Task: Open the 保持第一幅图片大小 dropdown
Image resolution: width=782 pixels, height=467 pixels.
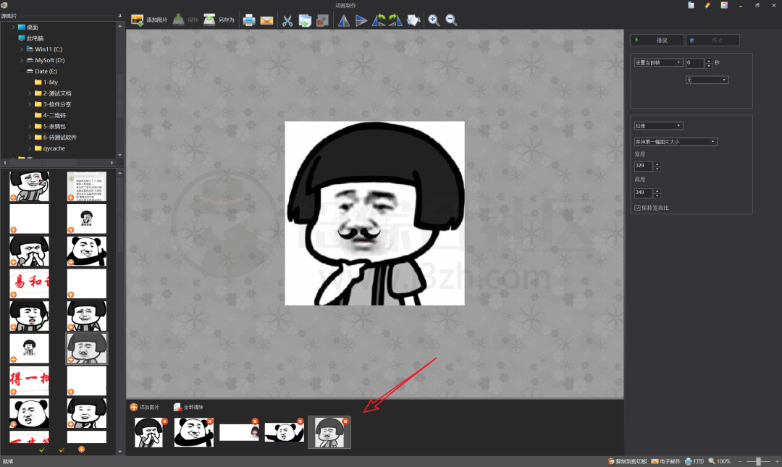Action: (676, 142)
